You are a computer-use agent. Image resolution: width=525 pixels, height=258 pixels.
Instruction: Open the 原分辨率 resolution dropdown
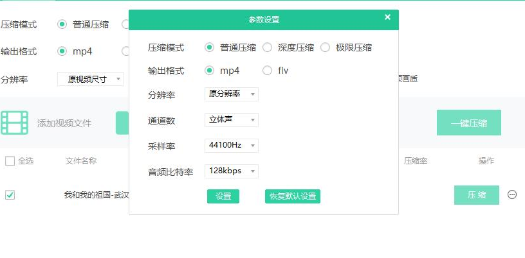tap(232, 94)
